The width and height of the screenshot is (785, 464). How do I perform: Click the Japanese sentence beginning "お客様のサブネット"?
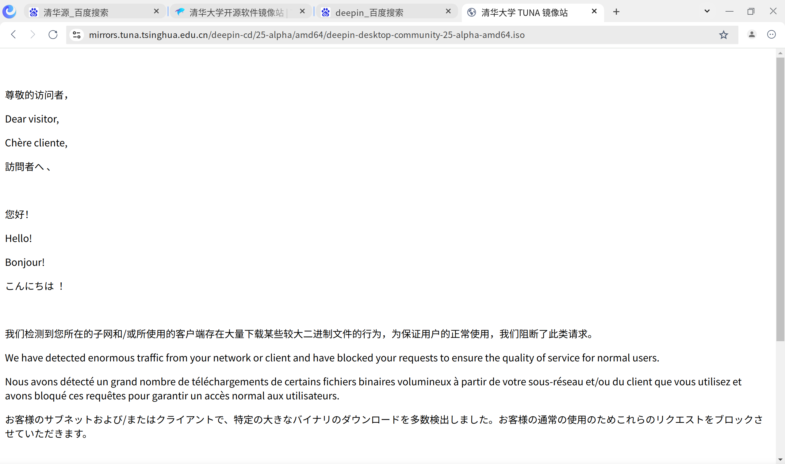coord(384,426)
